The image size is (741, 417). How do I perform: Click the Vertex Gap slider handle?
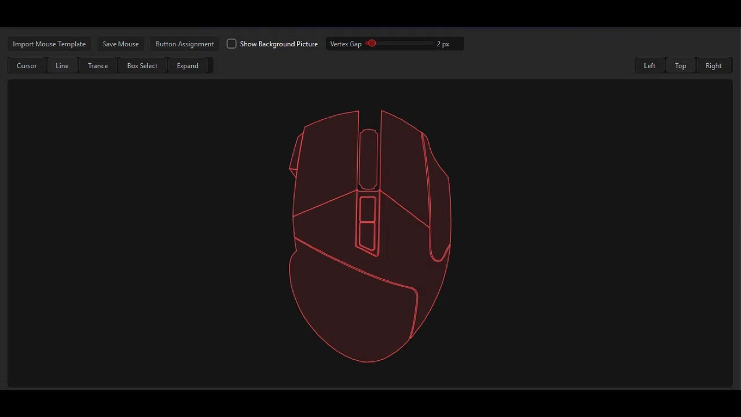click(x=372, y=43)
